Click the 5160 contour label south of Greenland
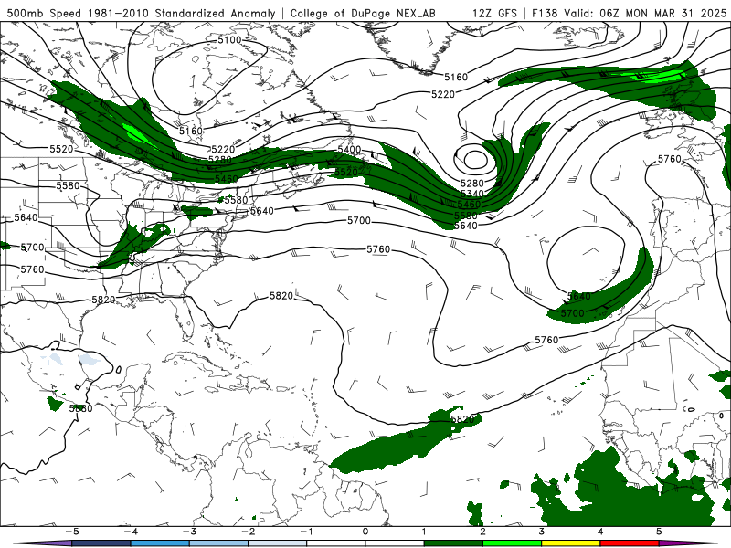The image size is (731, 548). point(455,77)
